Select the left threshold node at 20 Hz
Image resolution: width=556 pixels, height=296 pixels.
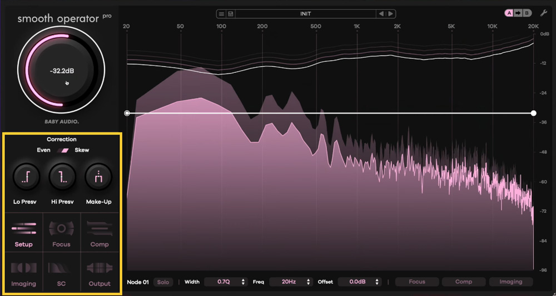(127, 113)
